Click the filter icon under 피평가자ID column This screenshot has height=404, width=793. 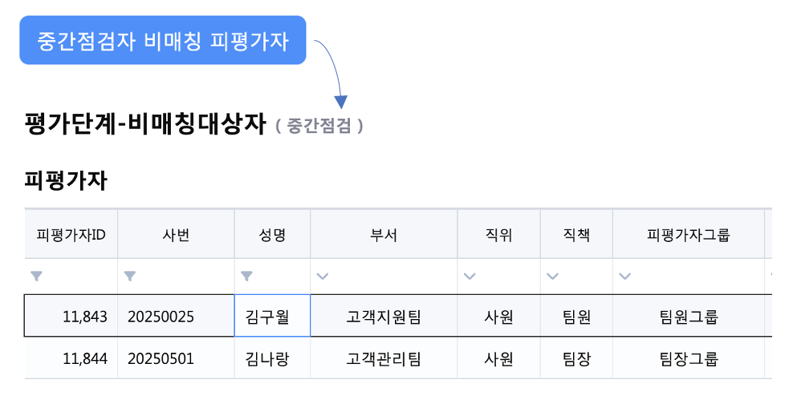click(36, 276)
